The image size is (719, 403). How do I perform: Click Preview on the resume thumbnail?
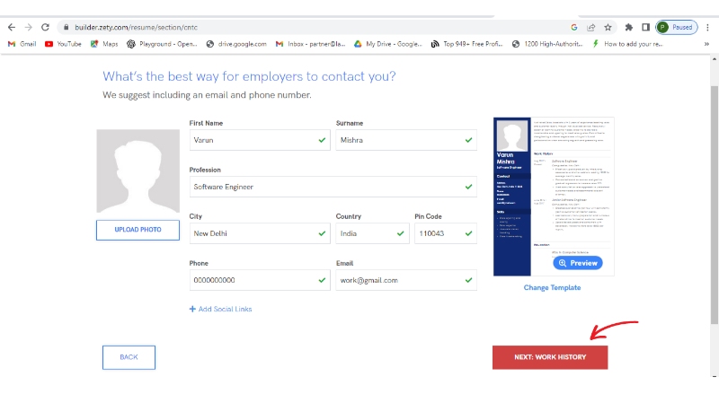coord(577,263)
